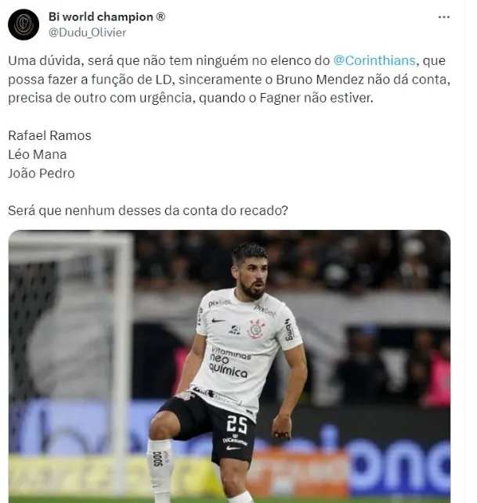This screenshot has width=477, height=503.
Task: Open the attached match photo
Action: coord(229,366)
